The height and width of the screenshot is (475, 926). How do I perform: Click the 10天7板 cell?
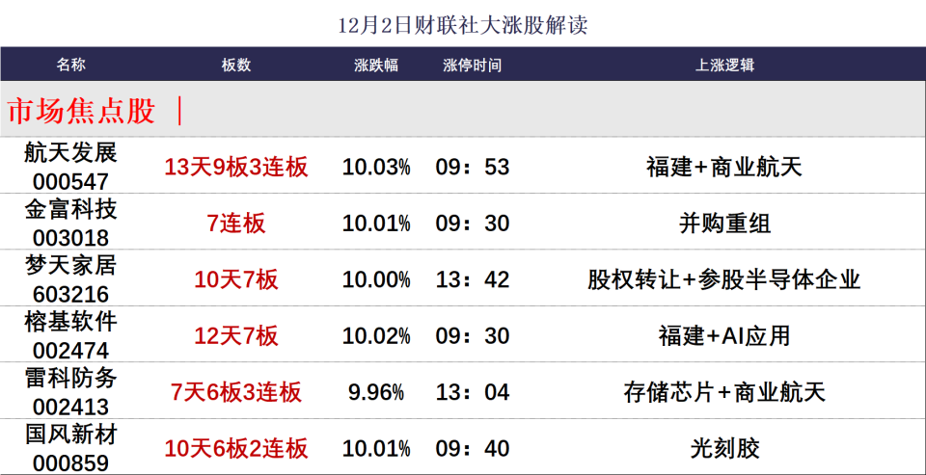point(236,279)
